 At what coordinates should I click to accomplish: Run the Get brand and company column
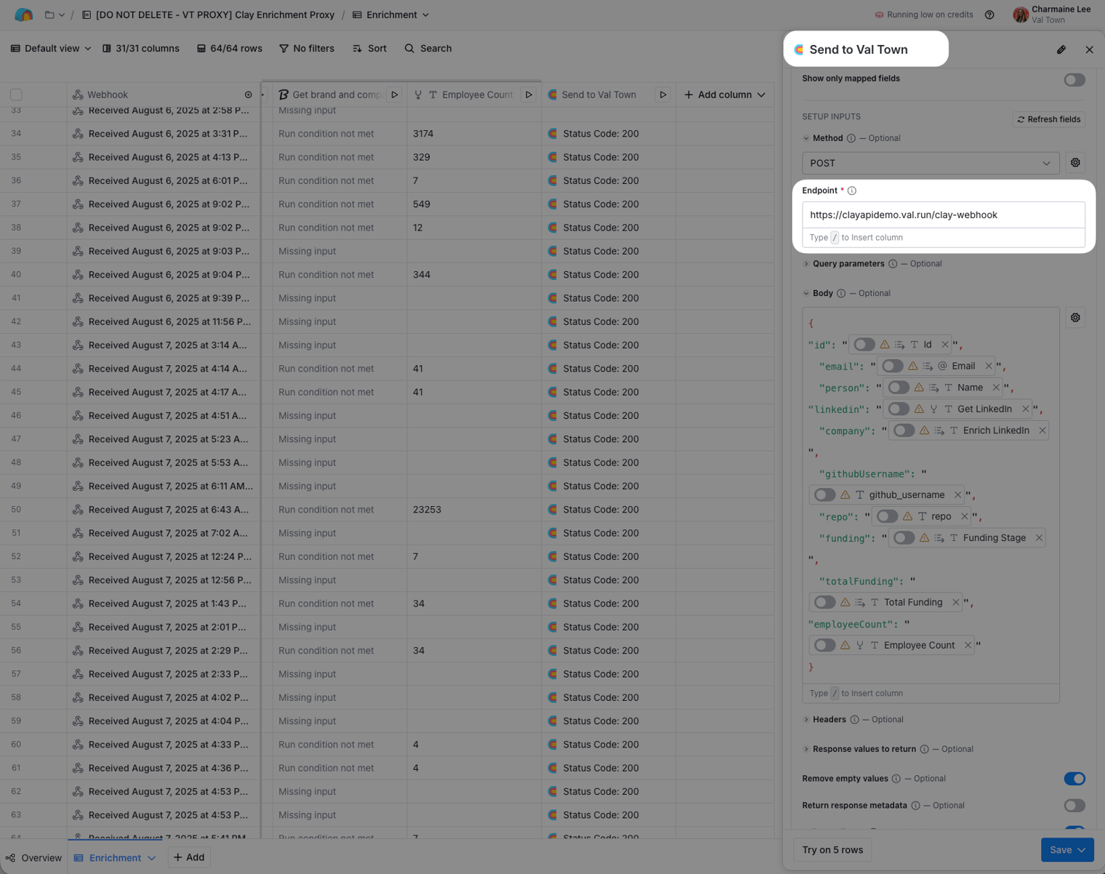point(394,95)
